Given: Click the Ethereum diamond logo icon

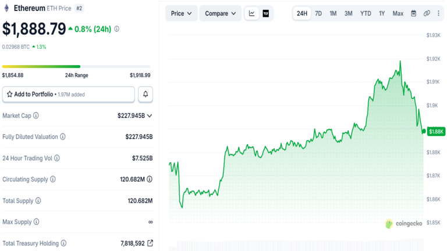Looking at the screenshot, I should click(6, 8).
